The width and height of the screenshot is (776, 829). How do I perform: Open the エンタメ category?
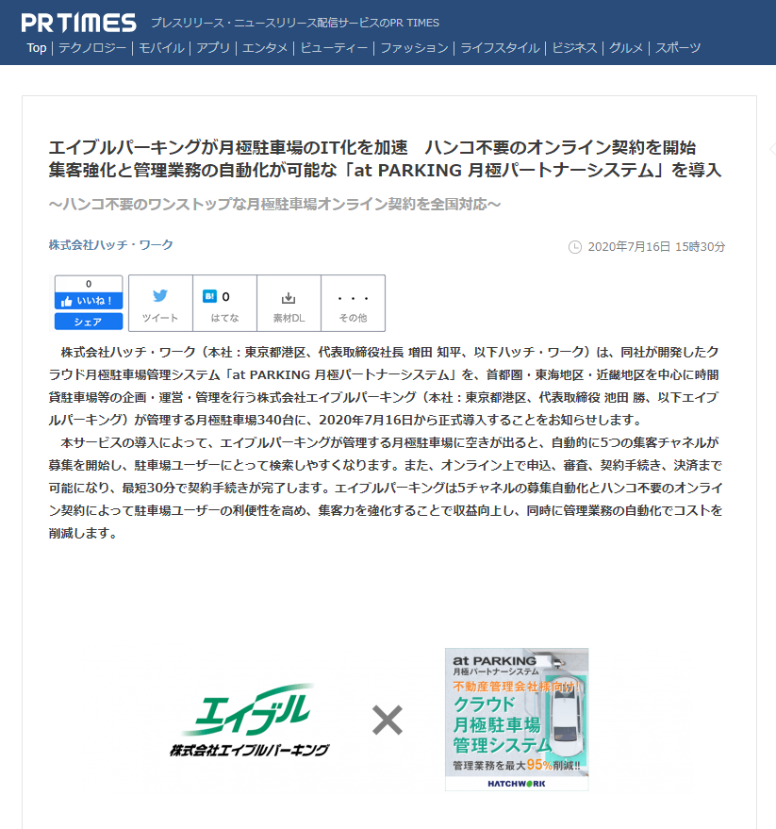click(x=265, y=48)
